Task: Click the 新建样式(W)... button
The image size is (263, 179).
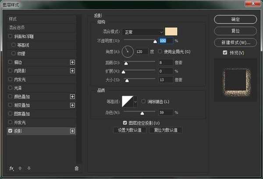Action: pyautogui.click(x=235, y=43)
